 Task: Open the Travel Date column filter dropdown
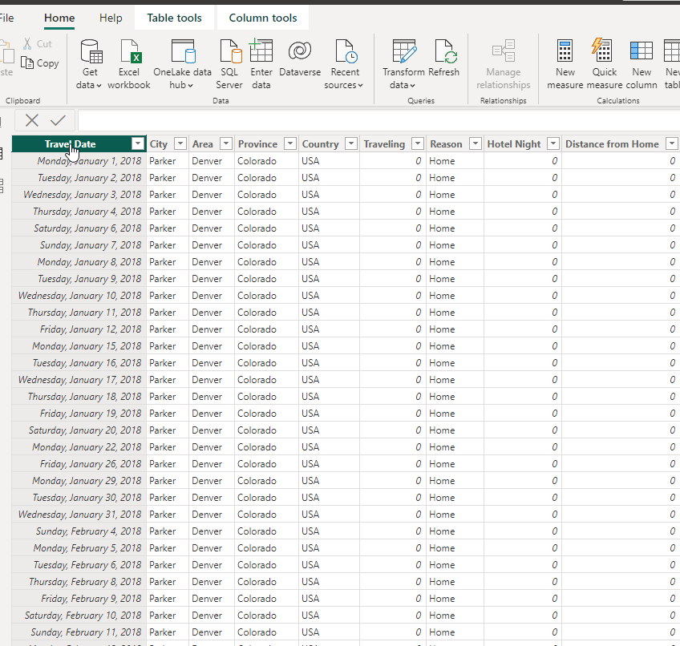point(138,144)
